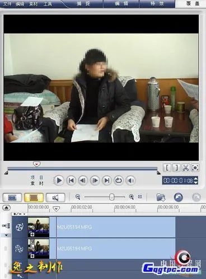Click the 00:00:04.00 ruler mark
The height and width of the screenshot is (279, 206).
(x=125, y=207)
